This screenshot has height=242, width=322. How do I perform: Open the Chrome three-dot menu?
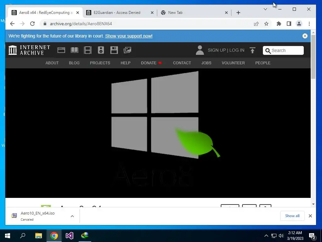pos(309,24)
